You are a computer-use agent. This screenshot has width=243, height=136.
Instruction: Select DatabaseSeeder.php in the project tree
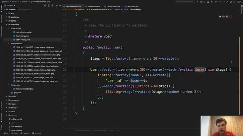pyautogui.click(x=24, y=89)
